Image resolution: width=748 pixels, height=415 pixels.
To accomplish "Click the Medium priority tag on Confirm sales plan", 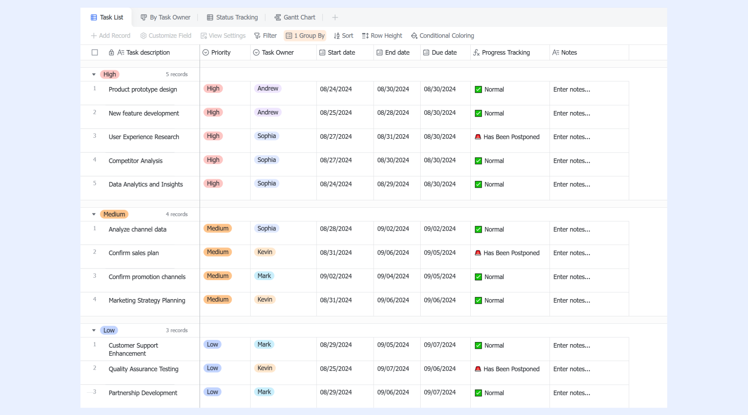I will (x=217, y=252).
